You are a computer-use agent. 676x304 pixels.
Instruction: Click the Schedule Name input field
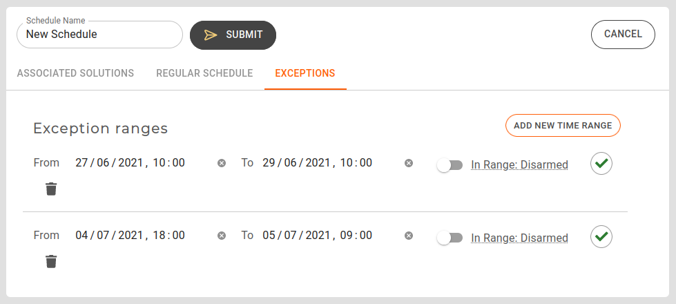99,35
